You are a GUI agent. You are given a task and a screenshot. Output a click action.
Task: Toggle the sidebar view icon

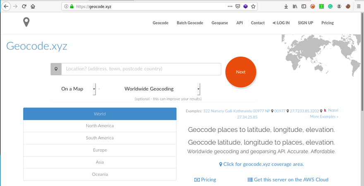(304, 7)
